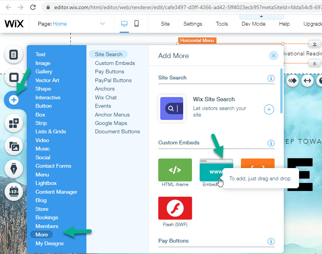Open the Dev Mode menu
Viewport: 322px width, 254px height.
point(254,24)
